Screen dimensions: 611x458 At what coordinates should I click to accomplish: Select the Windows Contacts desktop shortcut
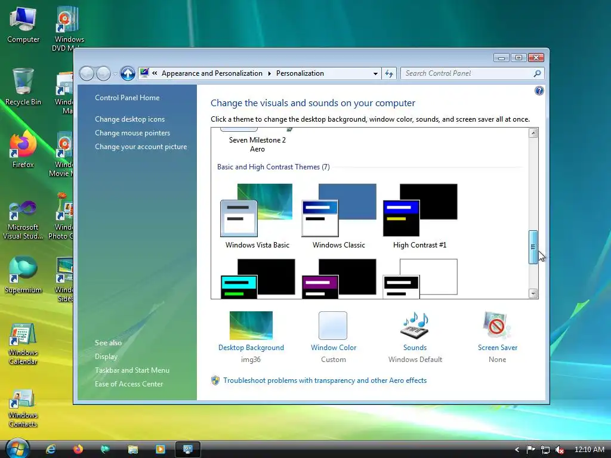tap(23, 408)
